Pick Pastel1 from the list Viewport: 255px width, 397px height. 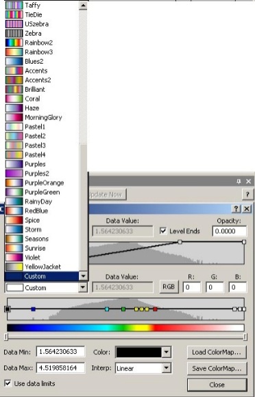click(x=42, y=127)
